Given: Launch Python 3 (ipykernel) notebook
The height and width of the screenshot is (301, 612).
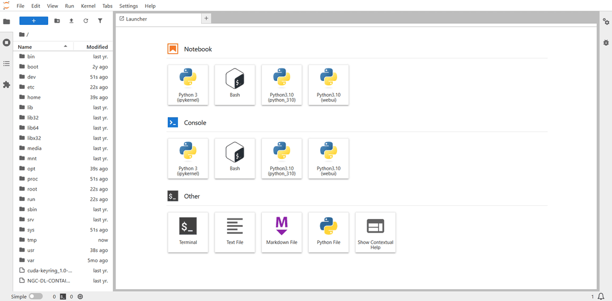Looking at the screenshot, I should point(188,85).
